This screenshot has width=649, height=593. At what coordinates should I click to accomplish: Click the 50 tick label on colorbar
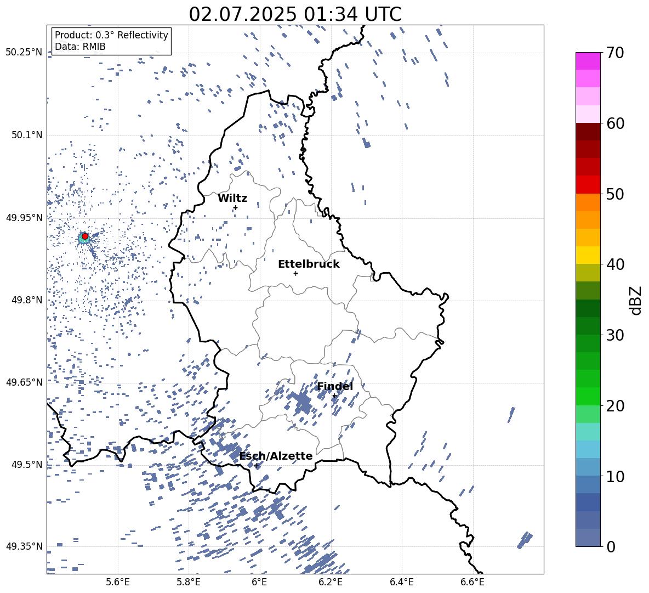pos(615,194)
